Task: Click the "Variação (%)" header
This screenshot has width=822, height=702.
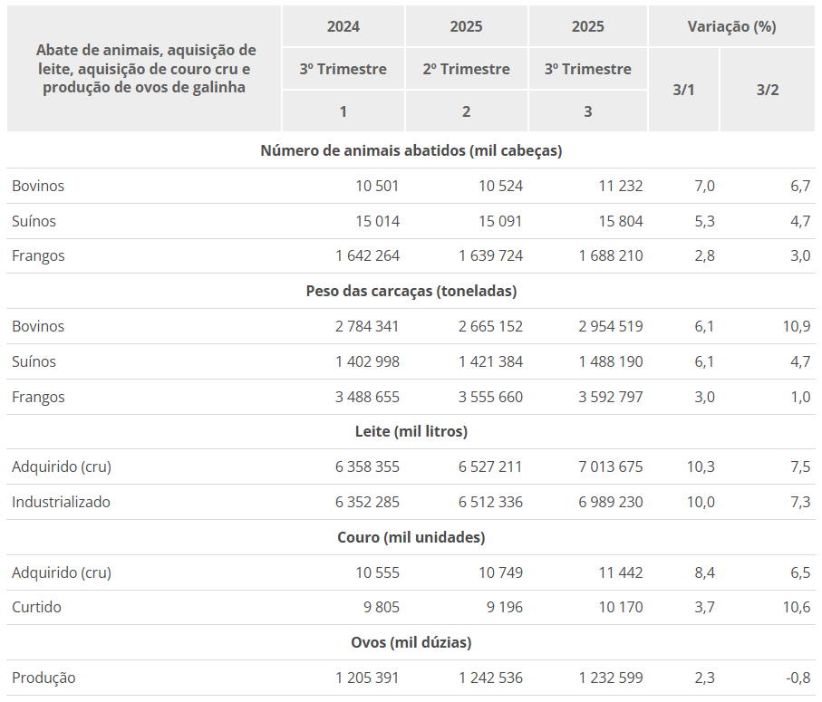Action: [x=730, y=26]
